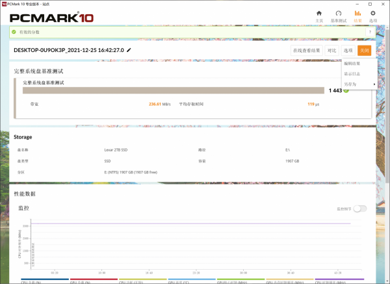Select the 结果 results chart icon
Image resolution: width=390 pixels, height=284 pixels.
357,16
